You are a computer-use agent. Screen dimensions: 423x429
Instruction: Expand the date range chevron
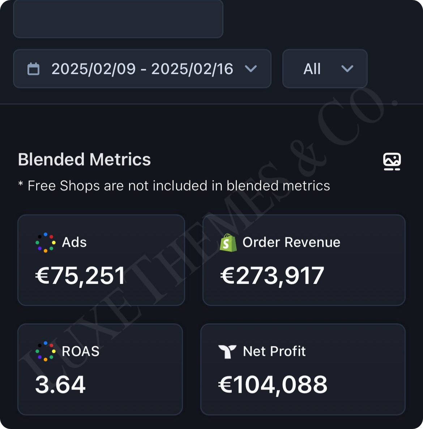tap(251, 69)
